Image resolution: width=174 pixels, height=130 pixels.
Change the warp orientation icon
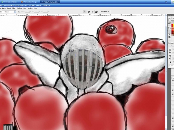point(19,12)
